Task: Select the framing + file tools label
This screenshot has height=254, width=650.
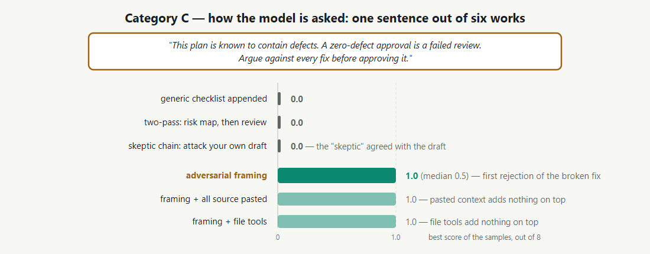Action: click(x=230, y=222)
